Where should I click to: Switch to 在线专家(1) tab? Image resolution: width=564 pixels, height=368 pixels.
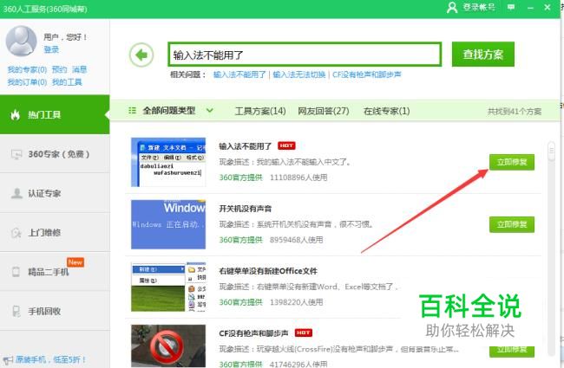pos(387,111)
